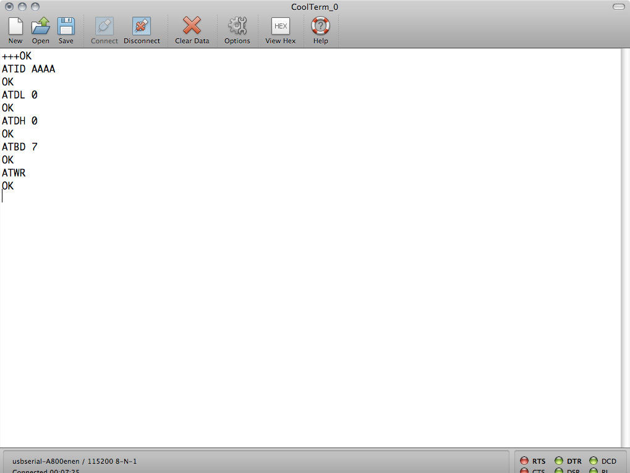Click the 'Connected 00:07:25' status text

pos(46,471)
